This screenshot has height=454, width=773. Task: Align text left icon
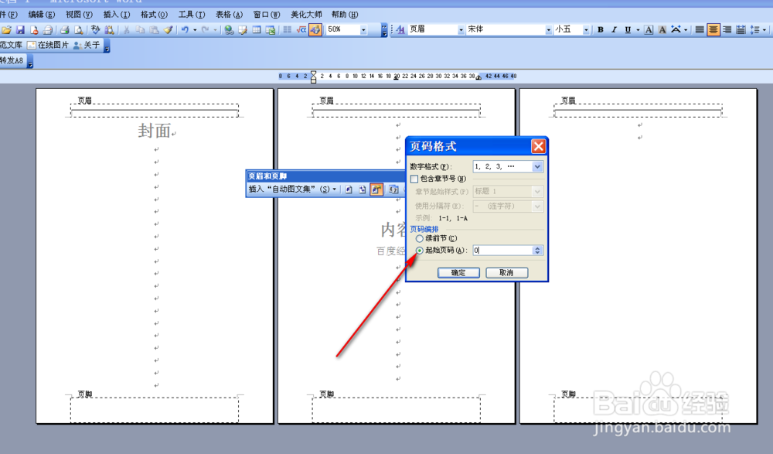click(699, 30)
